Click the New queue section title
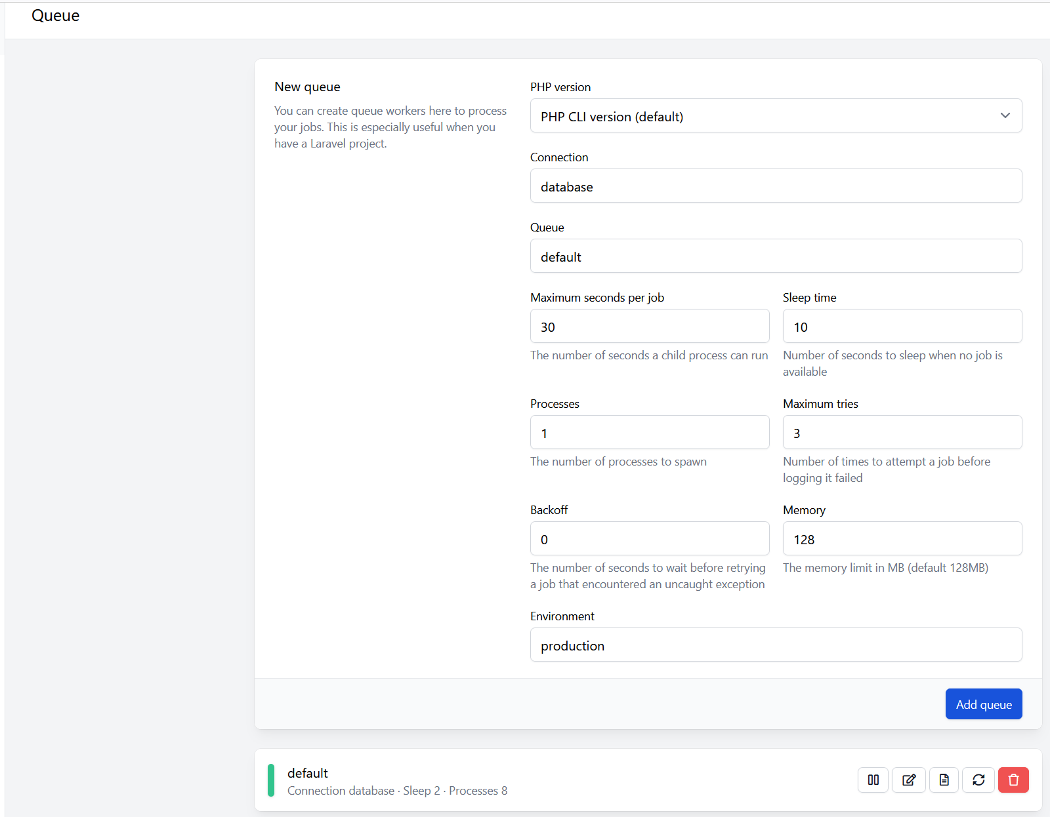The height and width of the screenshot is (817, 1050). [307, 87]
